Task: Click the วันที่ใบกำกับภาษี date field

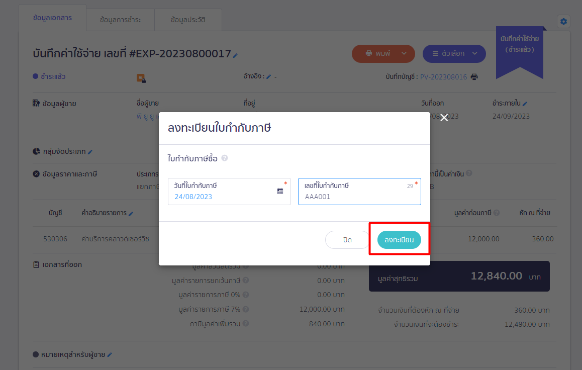Action: (x=224, y=196)
